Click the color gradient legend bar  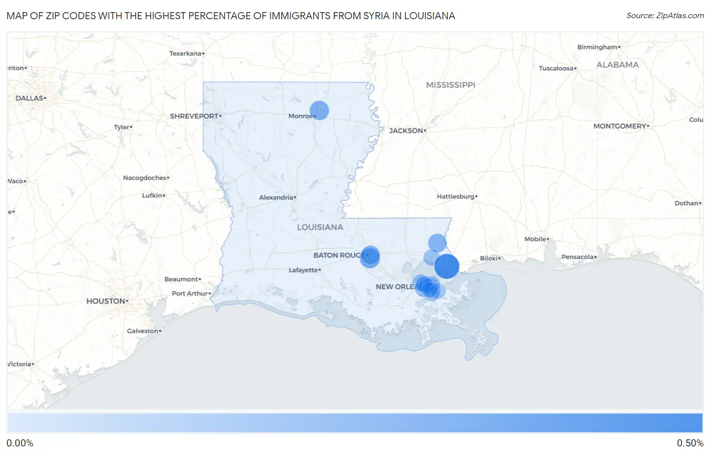point(354,423)
